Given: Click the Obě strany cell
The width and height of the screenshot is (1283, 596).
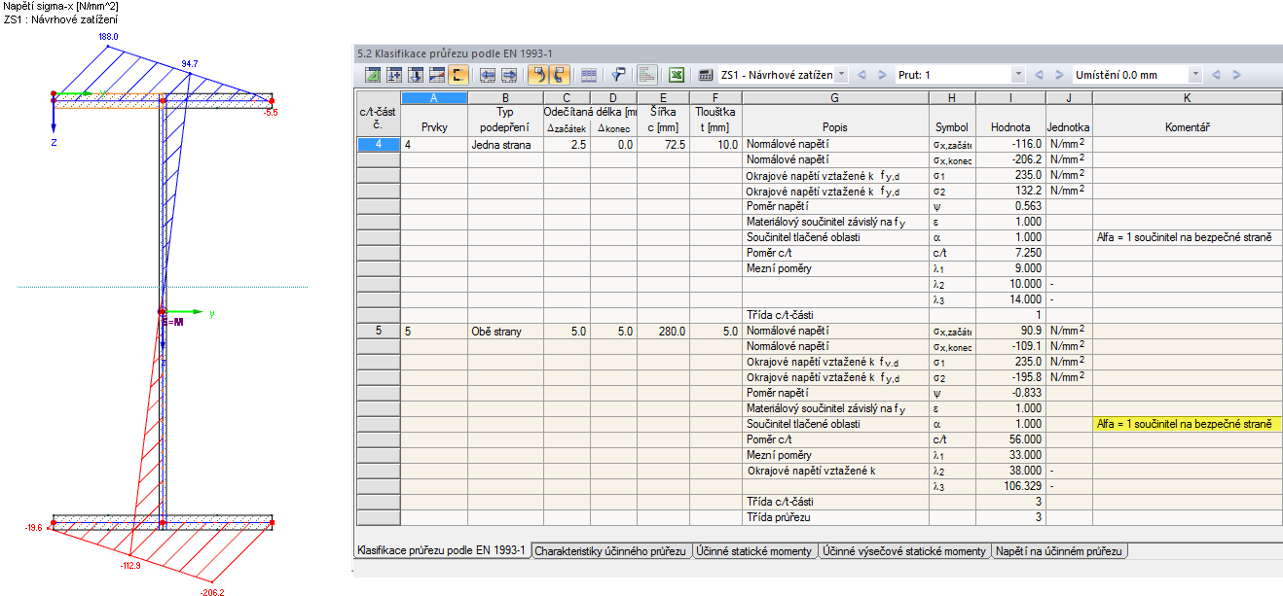Looking at the screenshot, I should tap(505, 331).
